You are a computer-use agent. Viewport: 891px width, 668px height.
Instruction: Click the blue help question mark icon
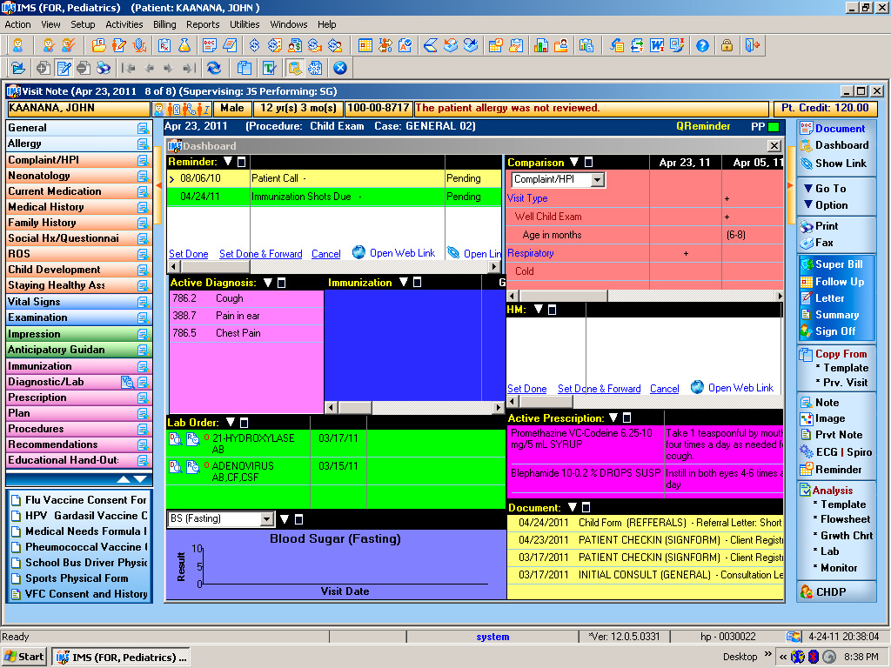[x=702, y=45]
